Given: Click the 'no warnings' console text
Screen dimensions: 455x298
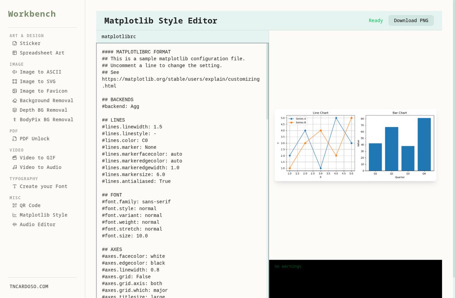Looking at the screenshot, I should click(288, 267).
